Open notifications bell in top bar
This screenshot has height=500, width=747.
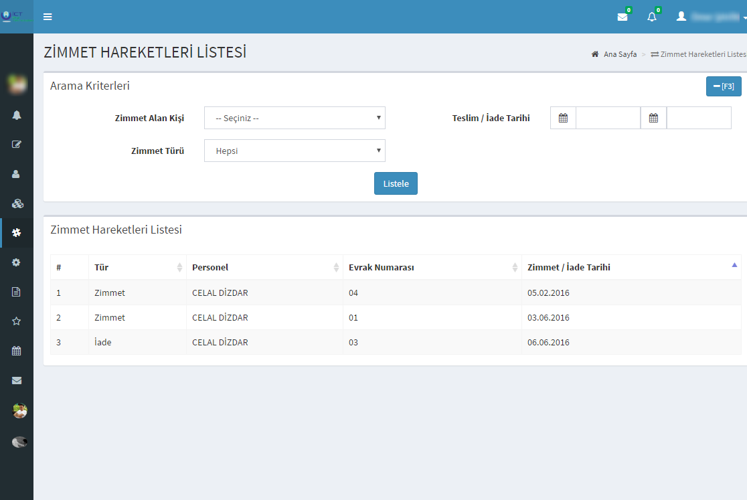(x=652, y=17)
